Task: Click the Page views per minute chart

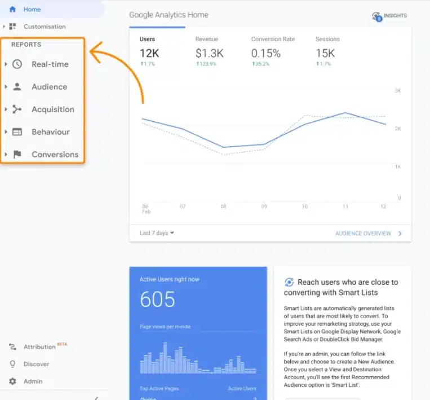Action: pyautogui.click(x=198, y=358)
